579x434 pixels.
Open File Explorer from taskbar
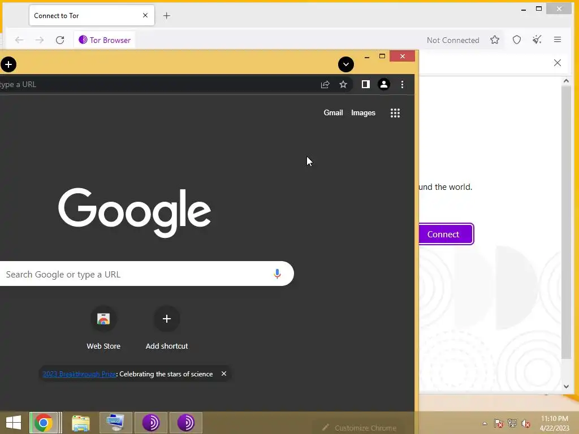pyautogui.click(x=81, y=423)
